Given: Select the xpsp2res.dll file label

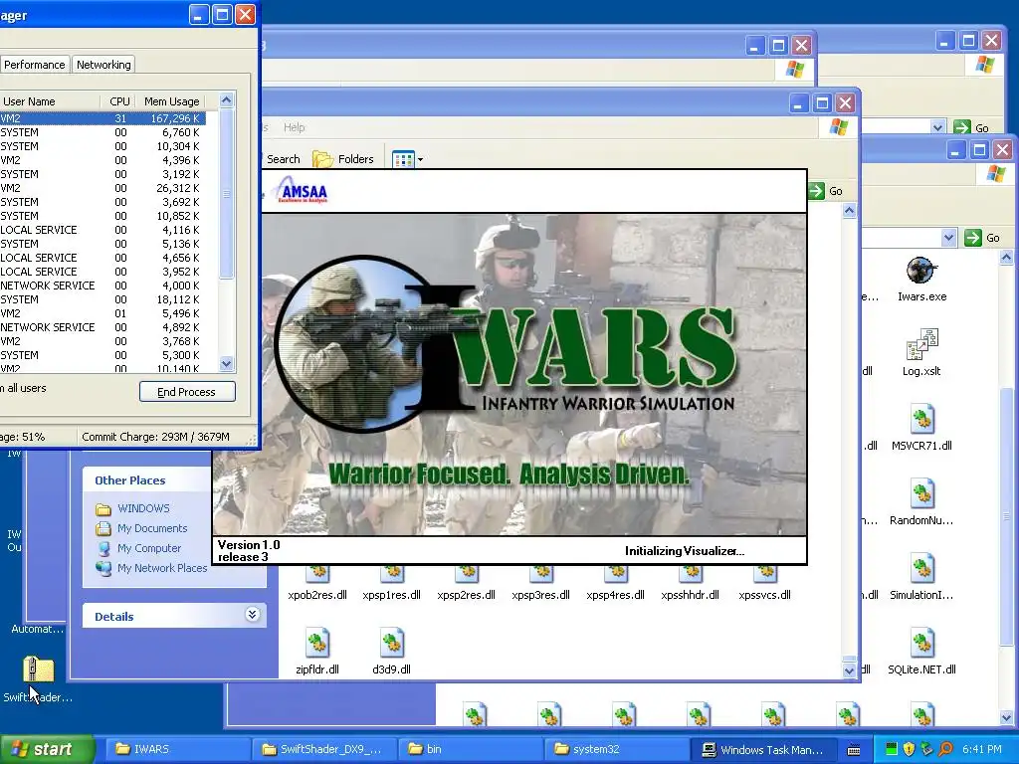Looking at the screenshot, I should tap(466, 595).
